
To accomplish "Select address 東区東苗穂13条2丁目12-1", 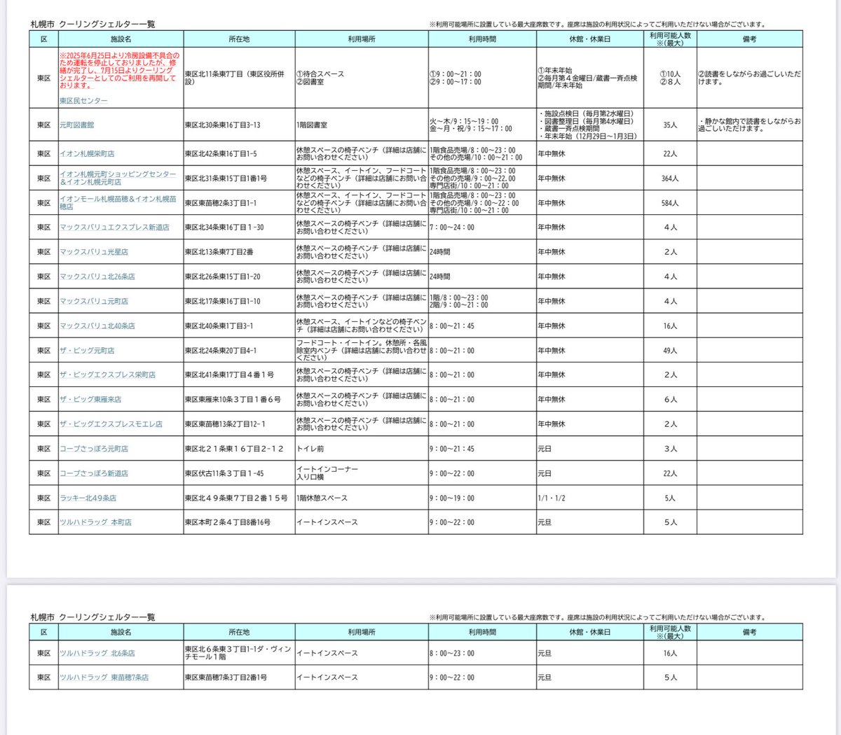I will click(x=226, y=424).
